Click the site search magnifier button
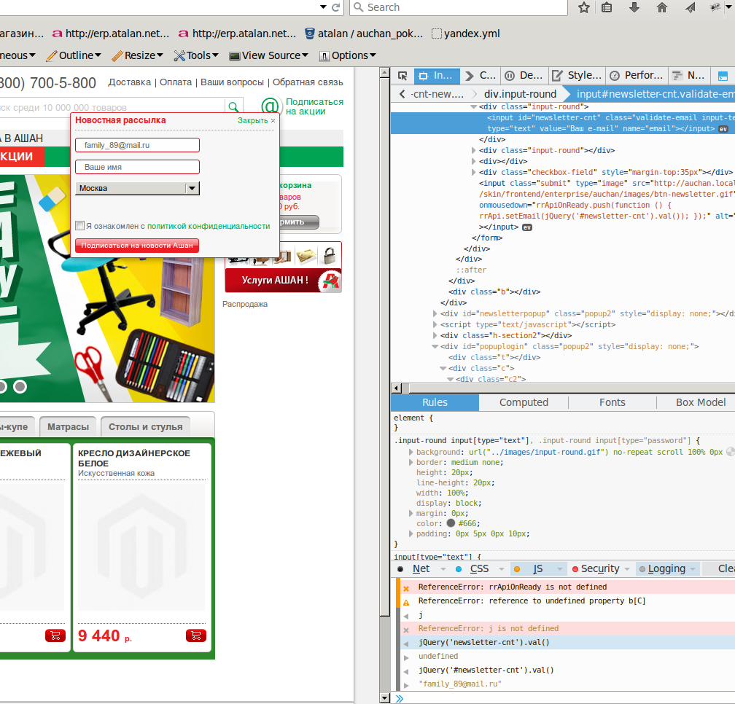735x704 pixels. pyautogui.click(x=233, y=107)
